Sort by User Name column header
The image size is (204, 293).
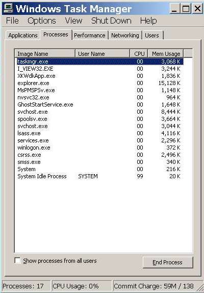tap(103, 54)
